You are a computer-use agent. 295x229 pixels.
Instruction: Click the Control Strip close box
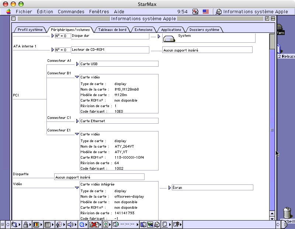(3, 225)
